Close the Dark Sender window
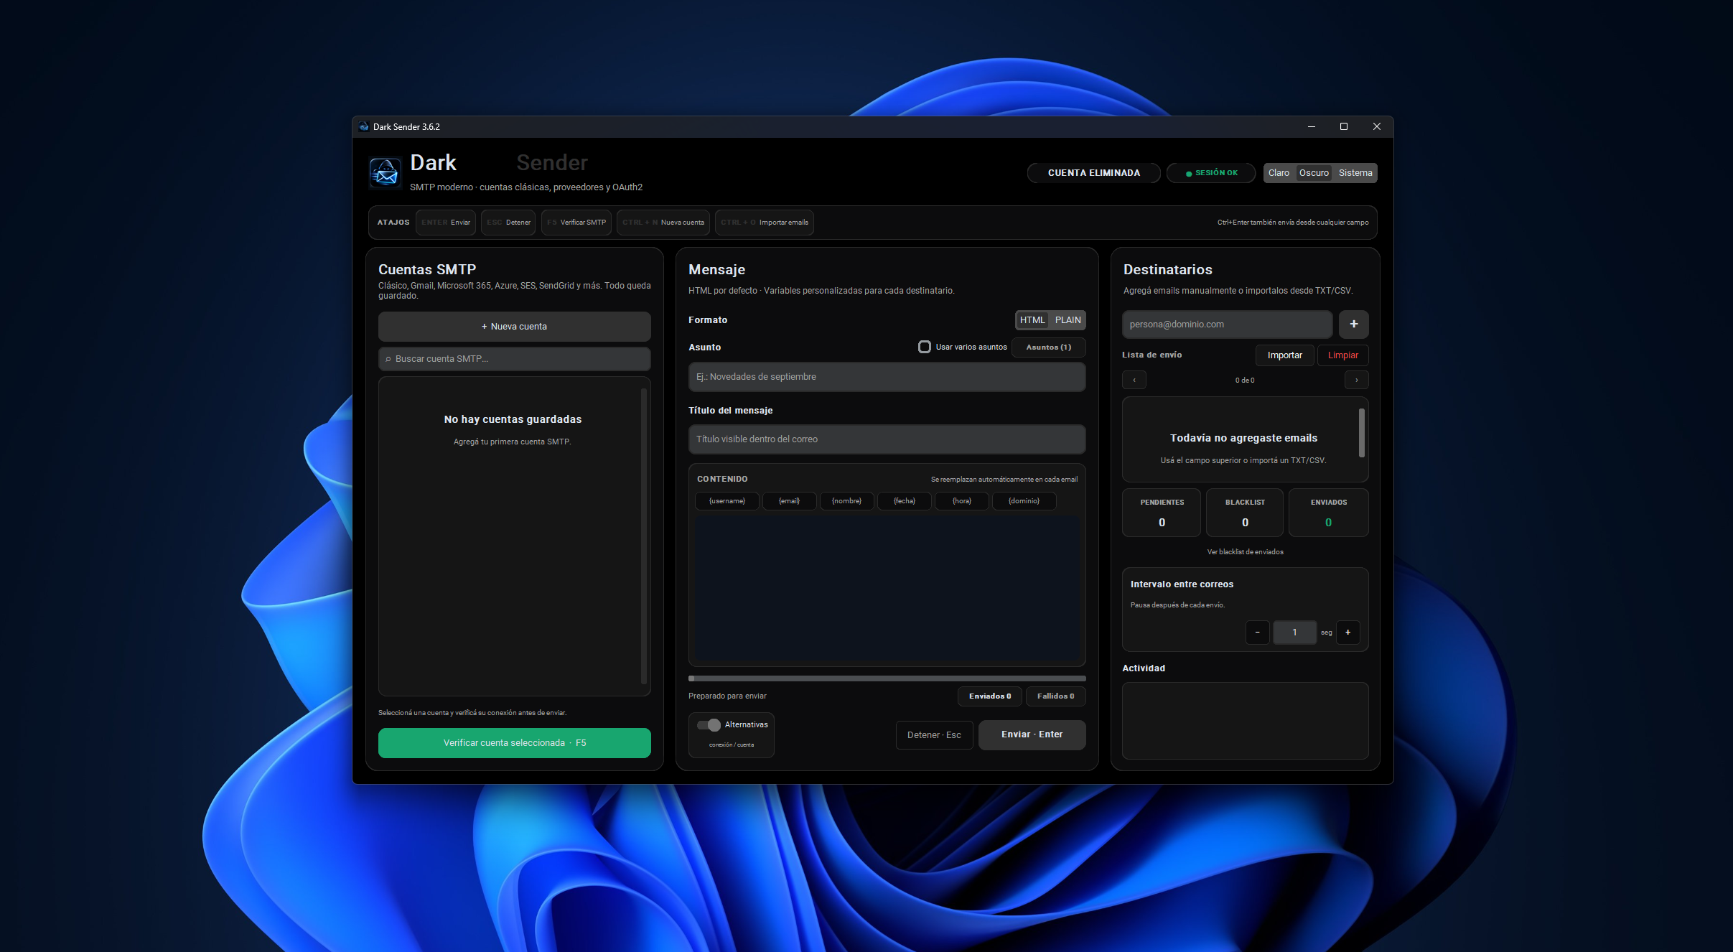This screenshot has height=952, width=1733. [x=1376, y=127]
